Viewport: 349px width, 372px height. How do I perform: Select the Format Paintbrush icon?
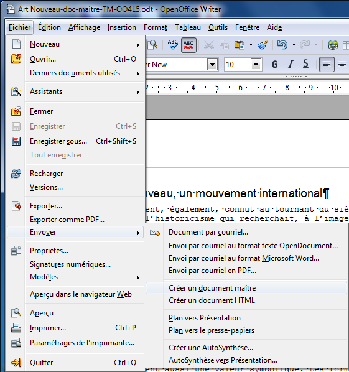click(263, 45)
